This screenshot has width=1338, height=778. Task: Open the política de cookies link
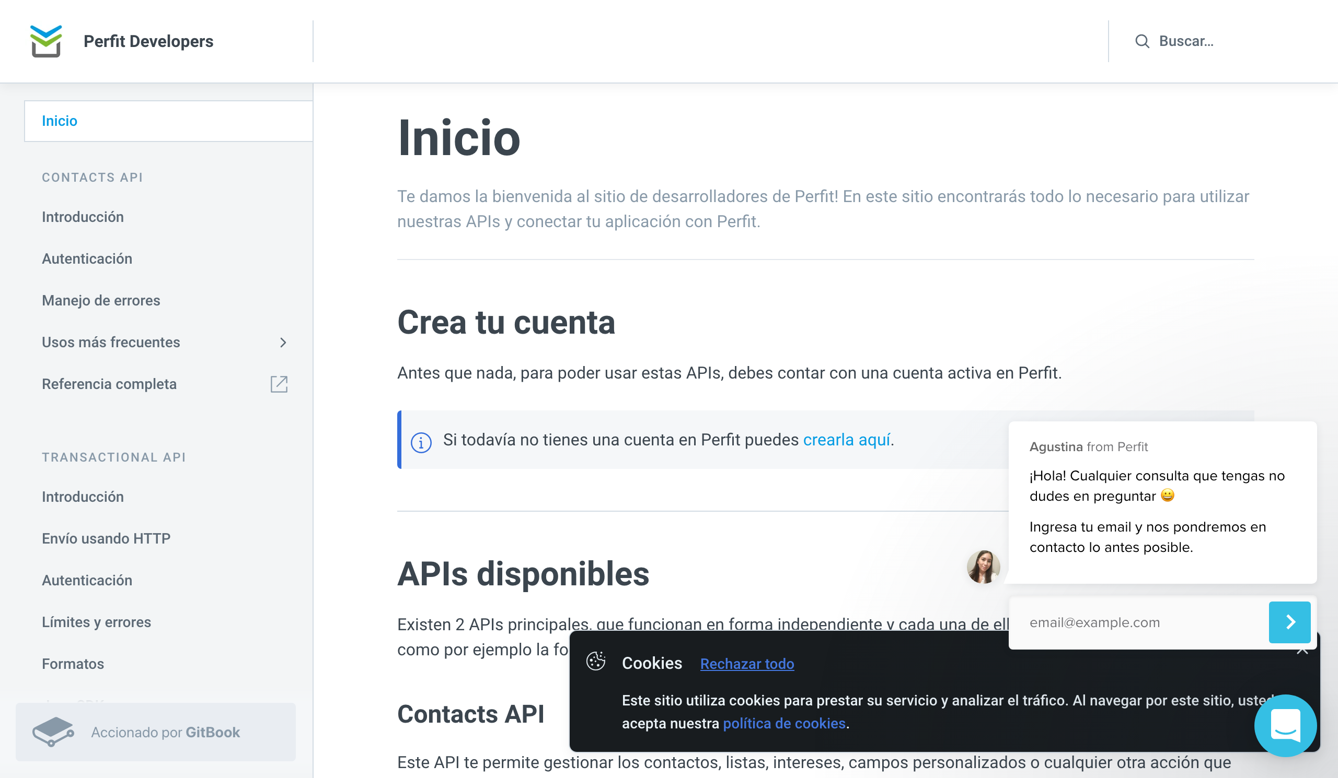784,723
